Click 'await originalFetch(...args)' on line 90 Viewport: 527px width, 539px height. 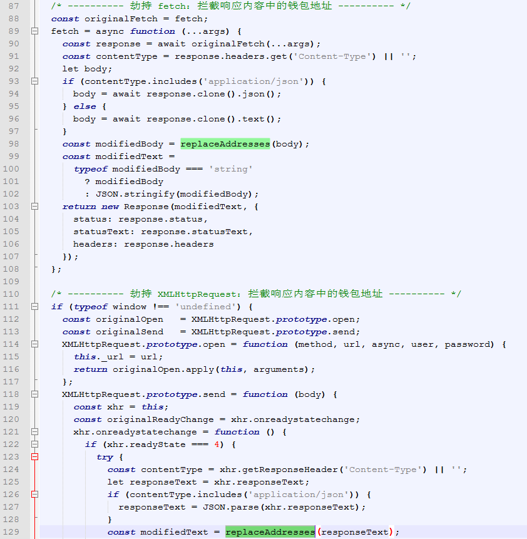point(236,44)
